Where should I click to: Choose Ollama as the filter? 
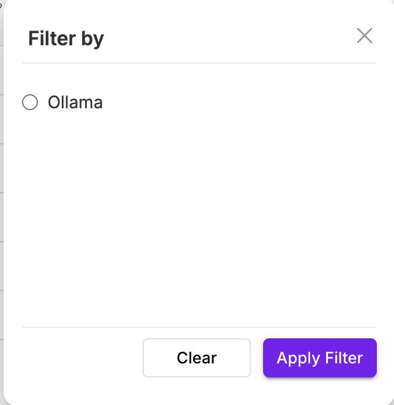pos(30,102)
